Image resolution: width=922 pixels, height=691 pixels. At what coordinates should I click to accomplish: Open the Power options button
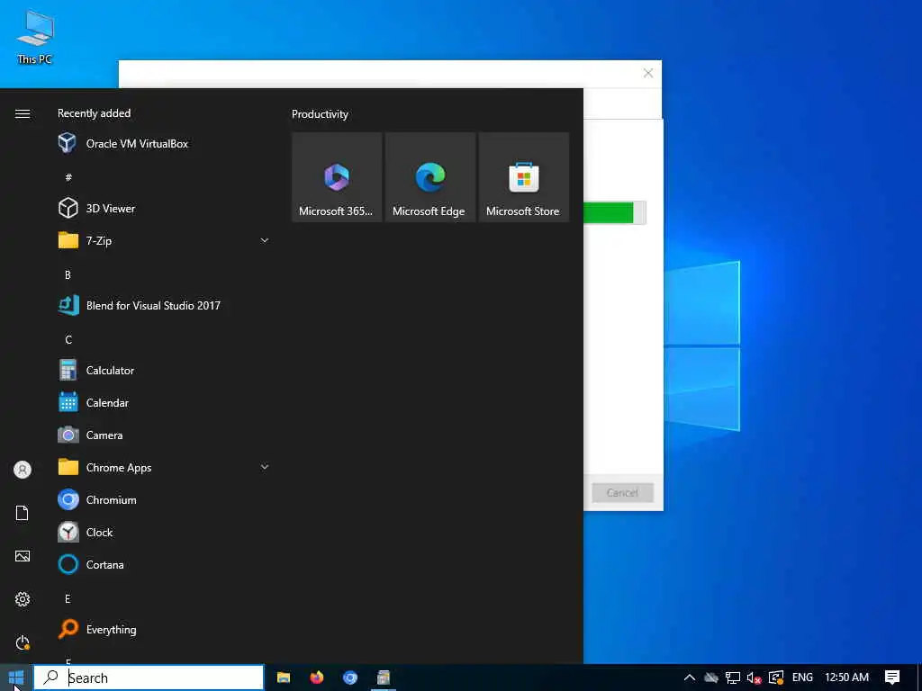tap(23, 642)
